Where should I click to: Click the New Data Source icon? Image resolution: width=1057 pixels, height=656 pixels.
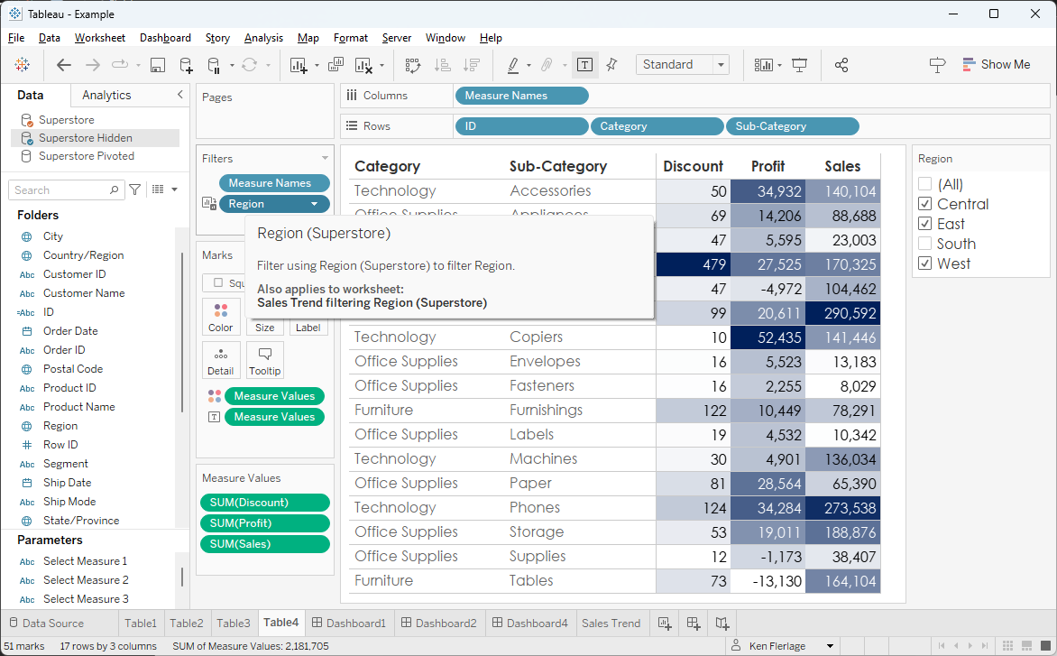pos(186,65)
